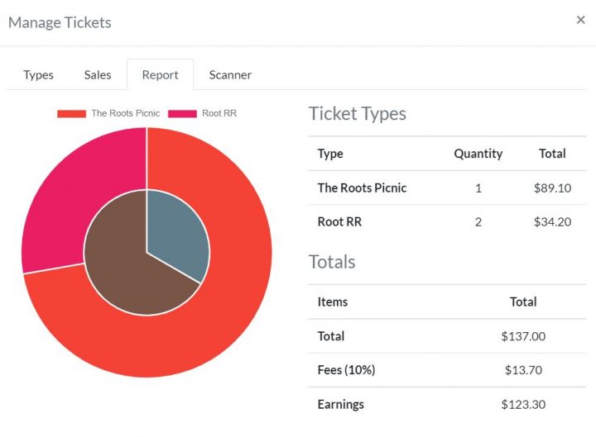Viewport: 596px width, 437px height.
Task: Click the Quantity column header
Action: coord(478,153)
